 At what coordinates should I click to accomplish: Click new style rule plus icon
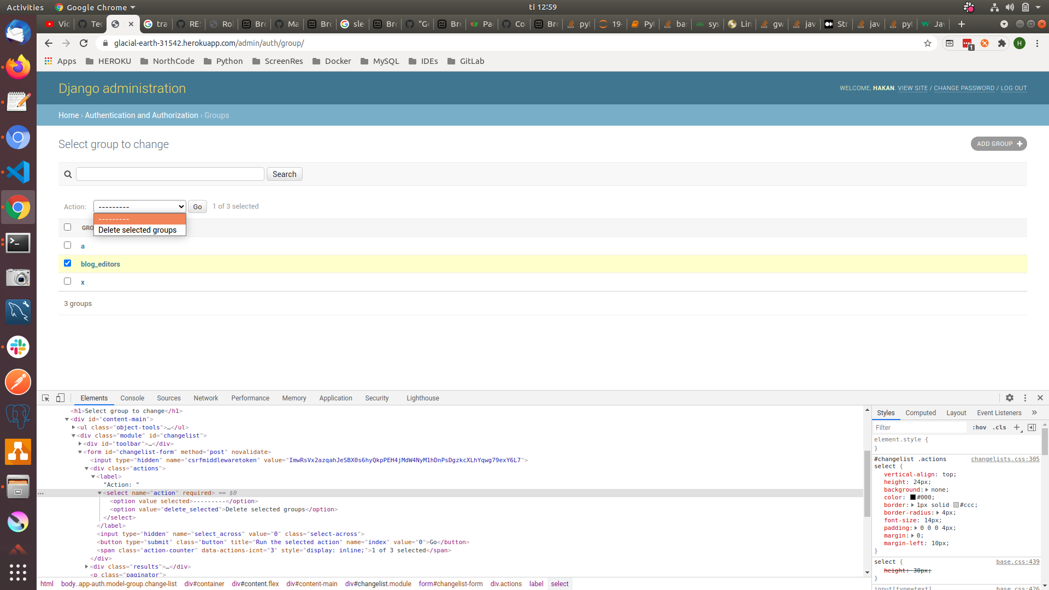1017,427
